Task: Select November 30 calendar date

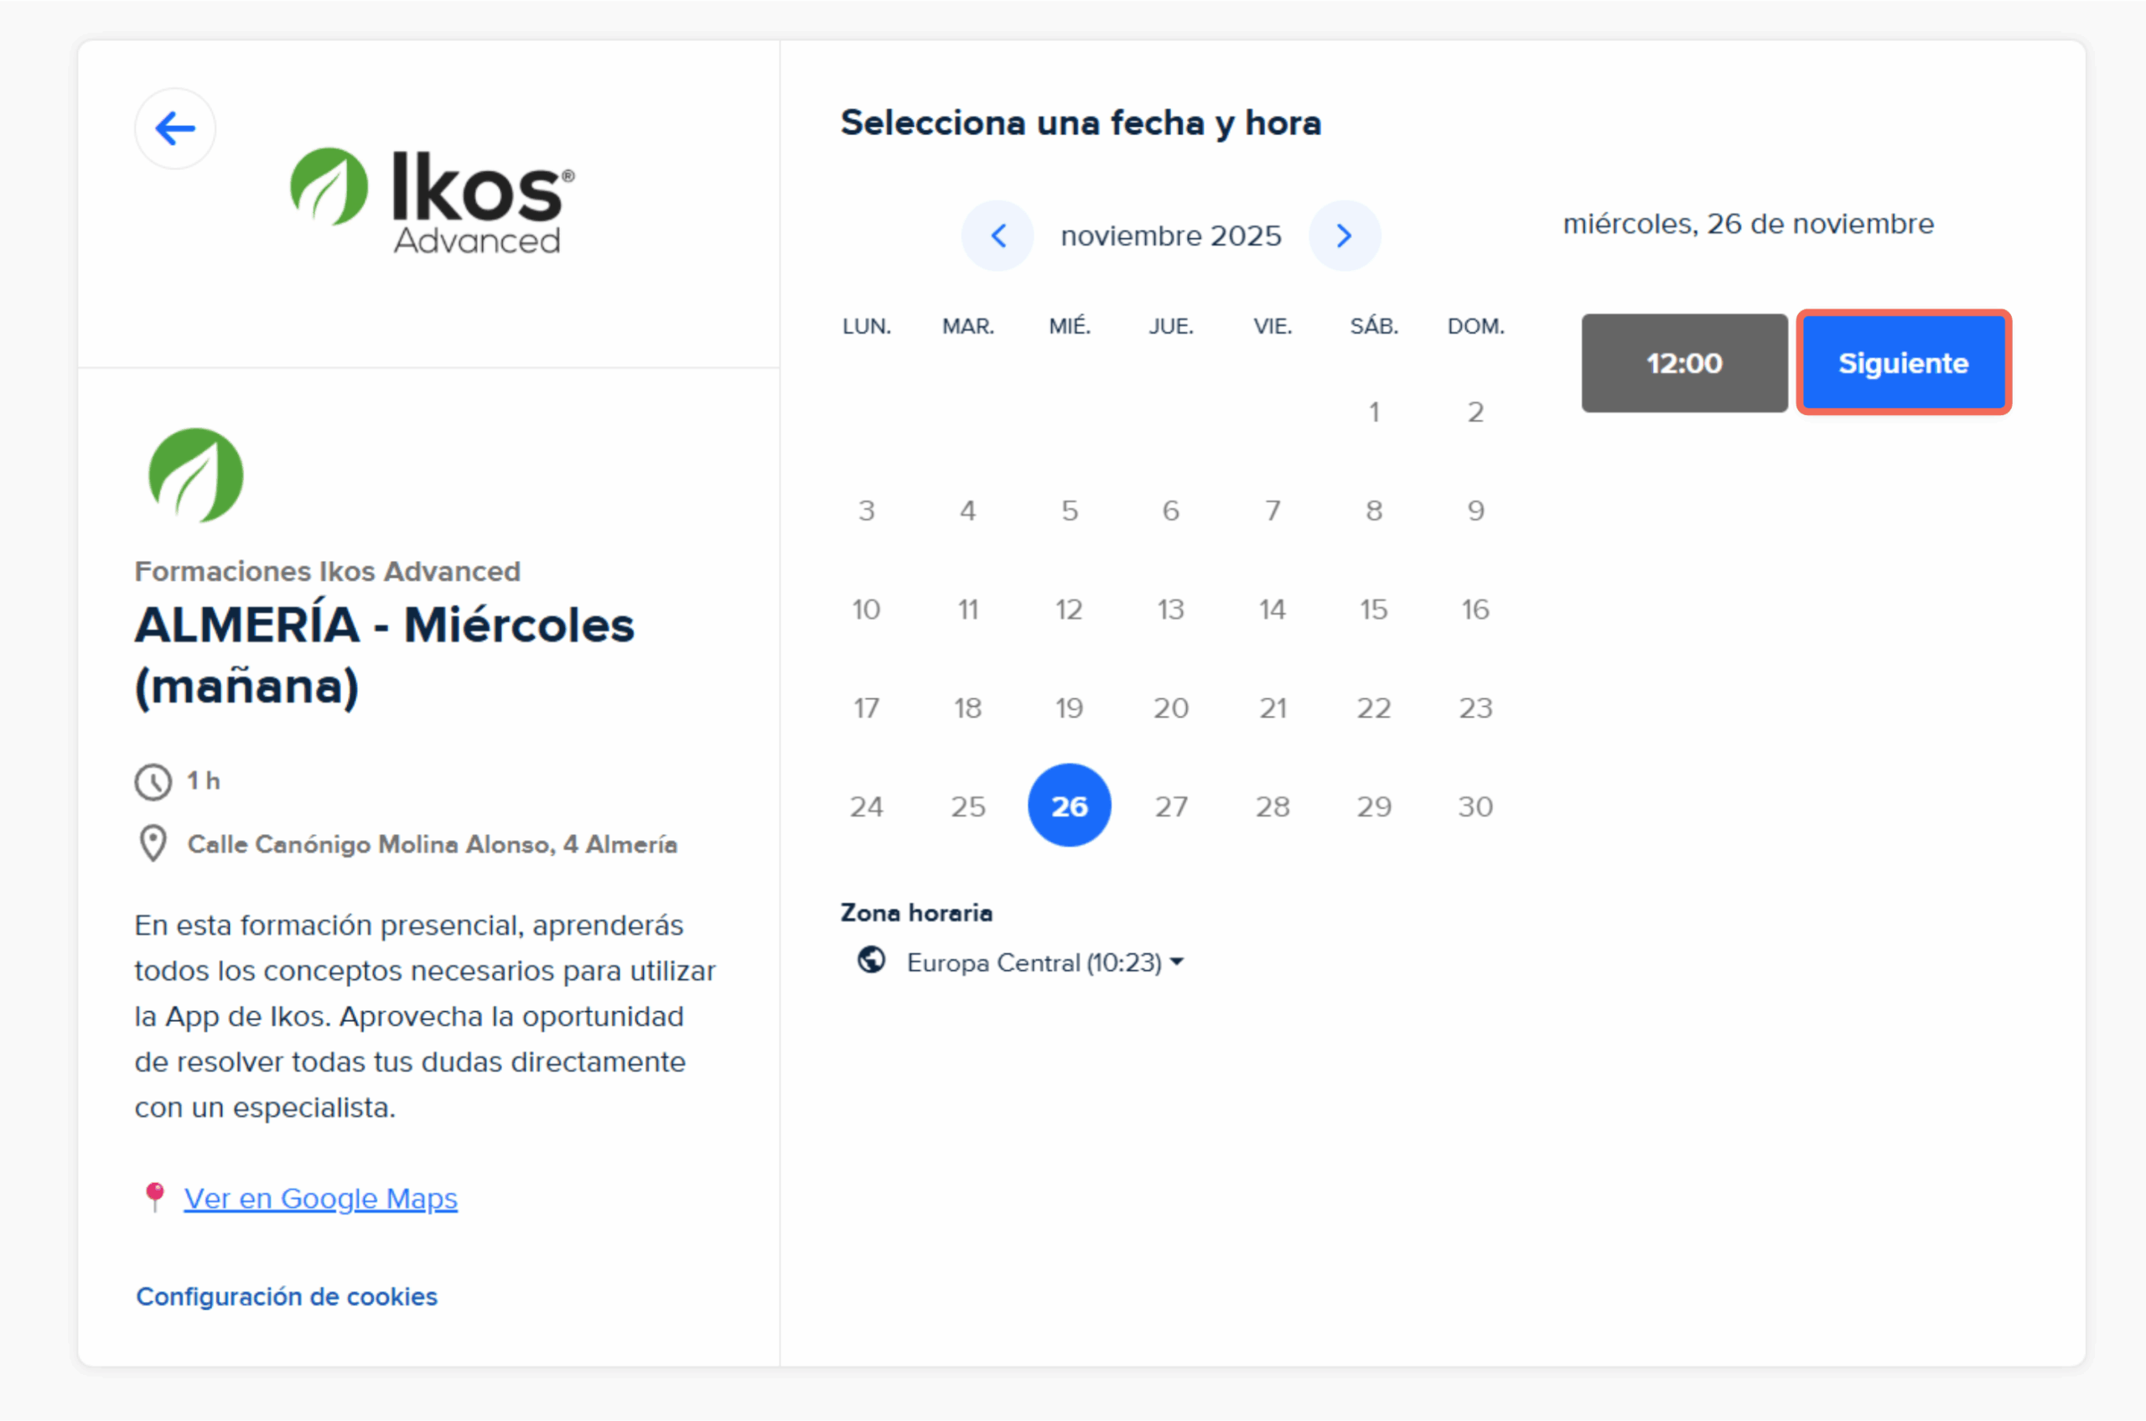Action: click(1475, 806)
